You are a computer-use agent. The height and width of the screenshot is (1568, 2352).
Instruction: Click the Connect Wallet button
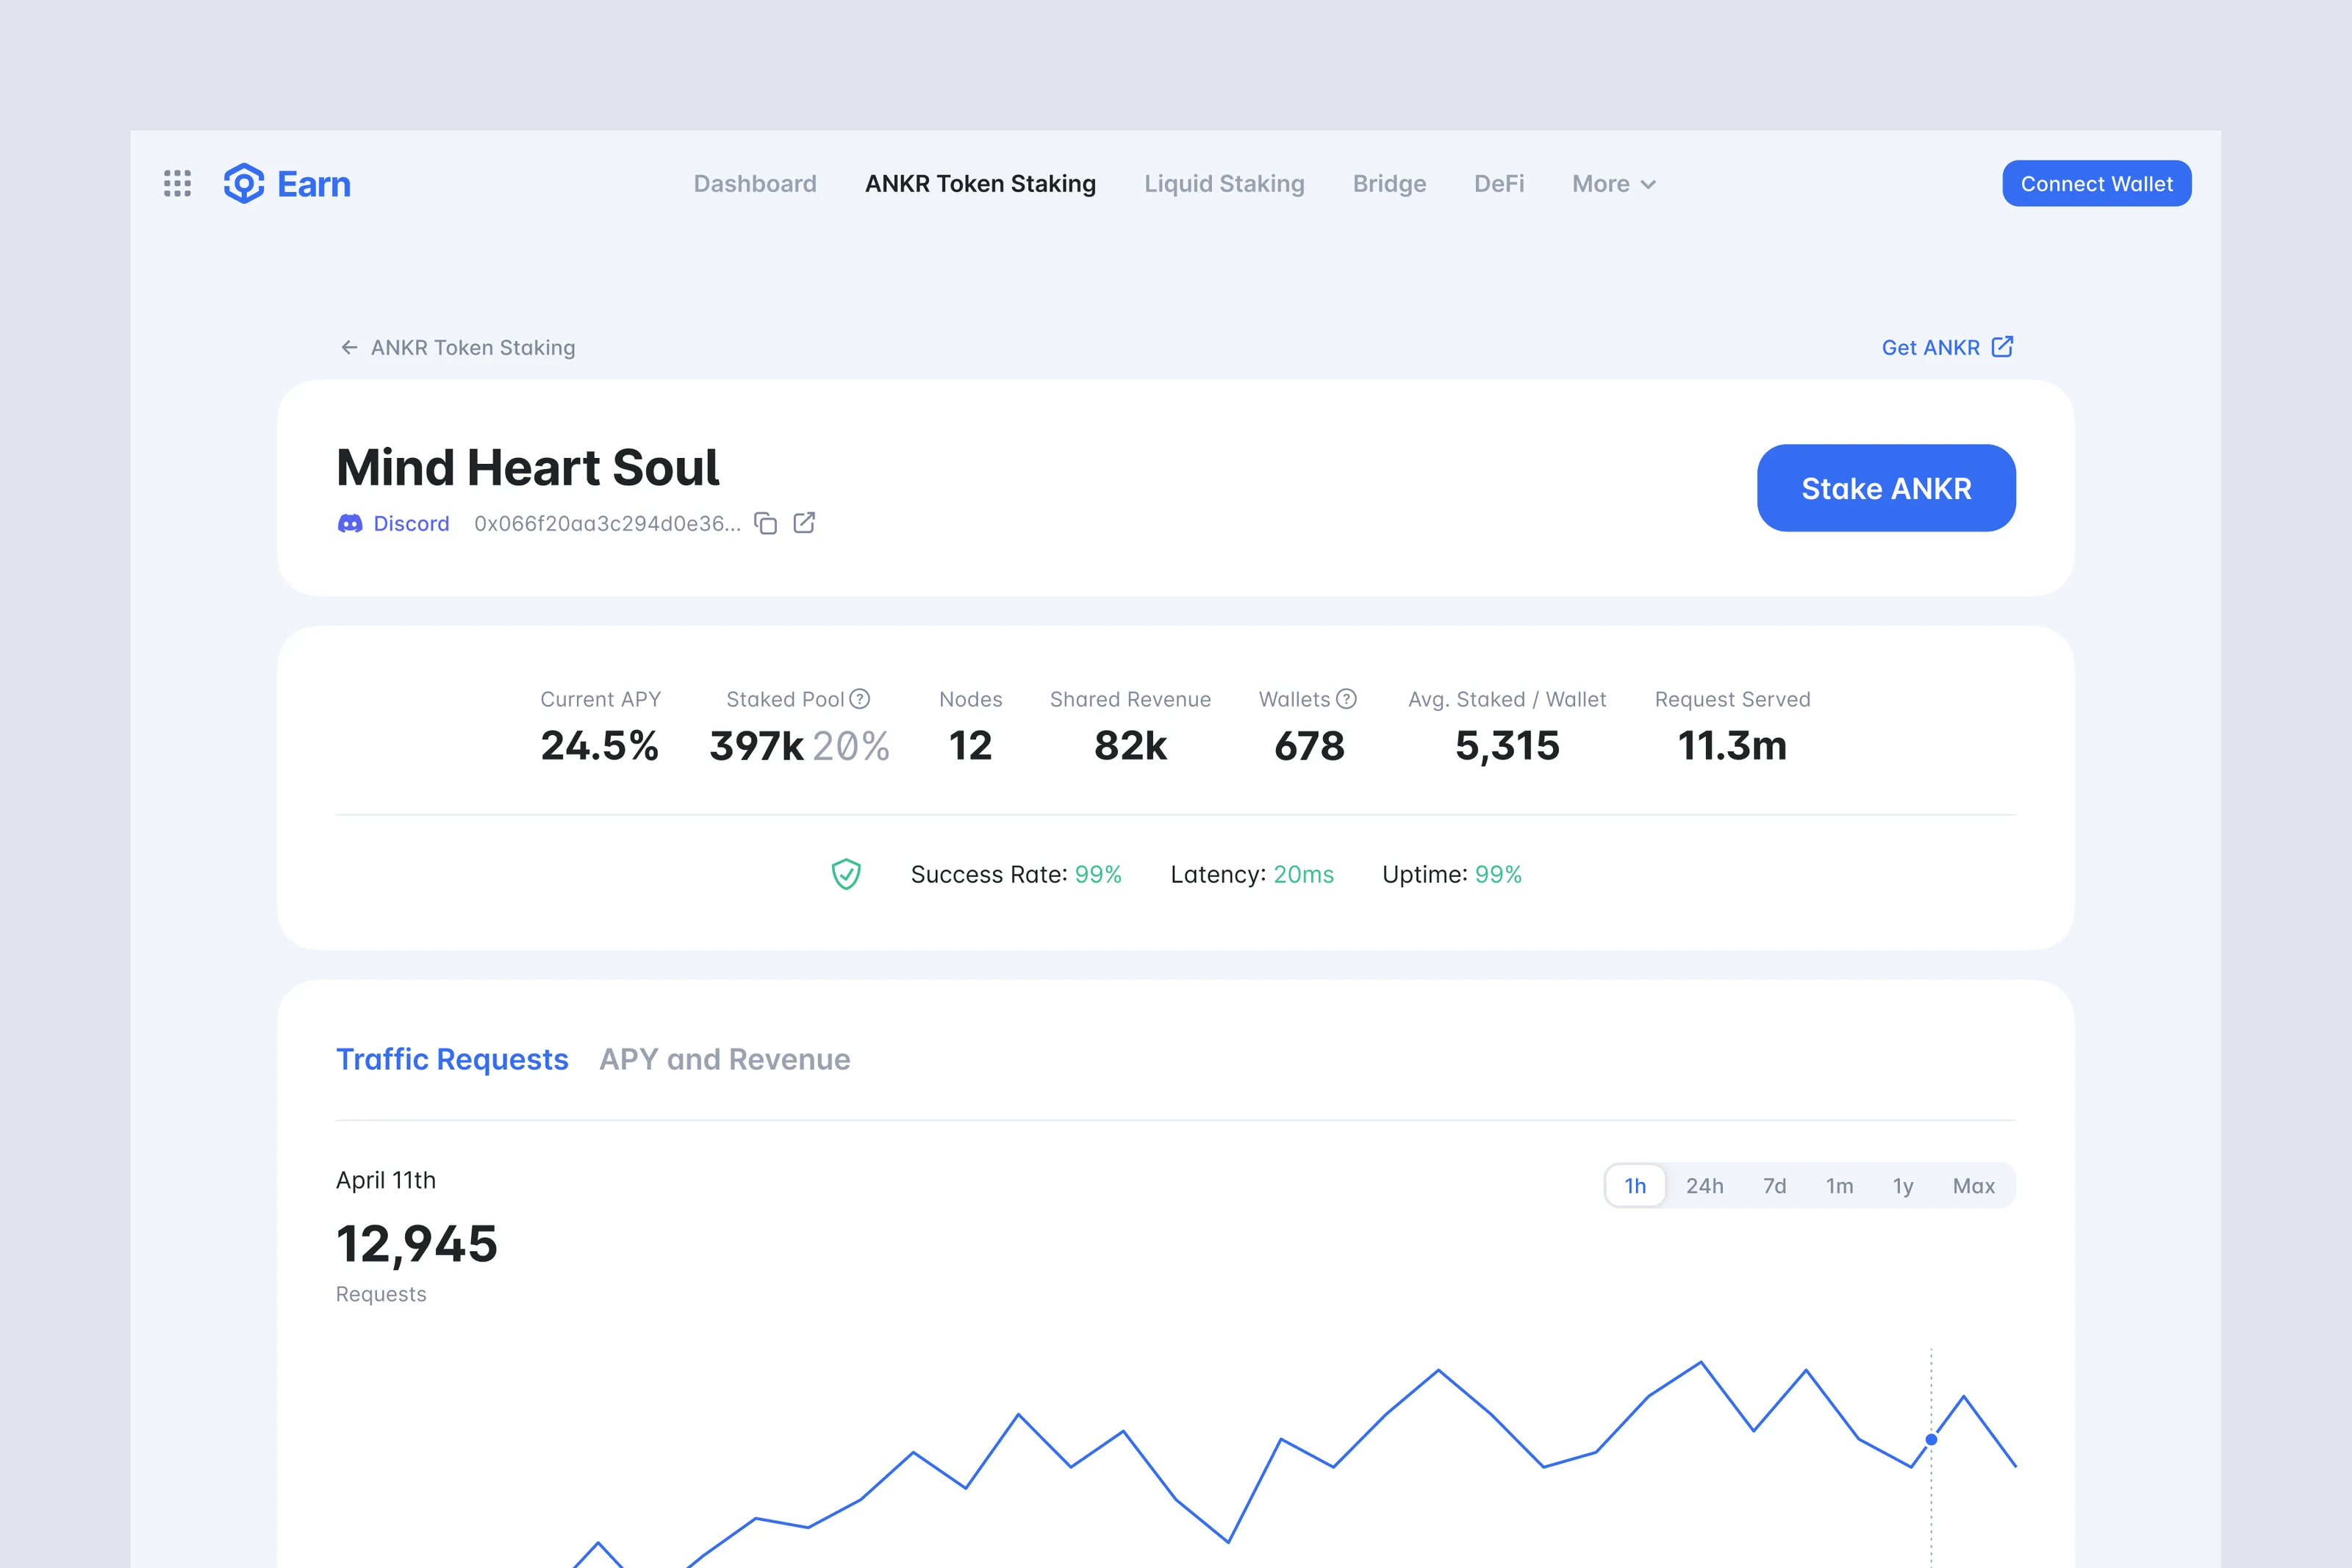click(x=2097, y=184)
